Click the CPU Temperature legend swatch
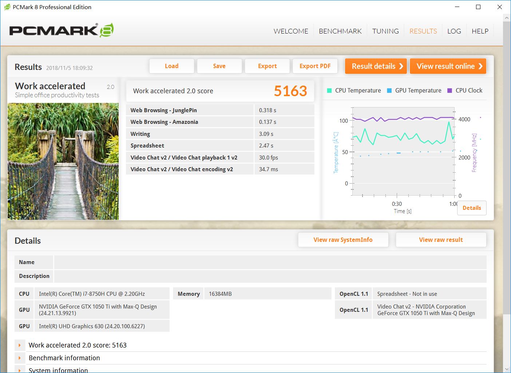 329,91
